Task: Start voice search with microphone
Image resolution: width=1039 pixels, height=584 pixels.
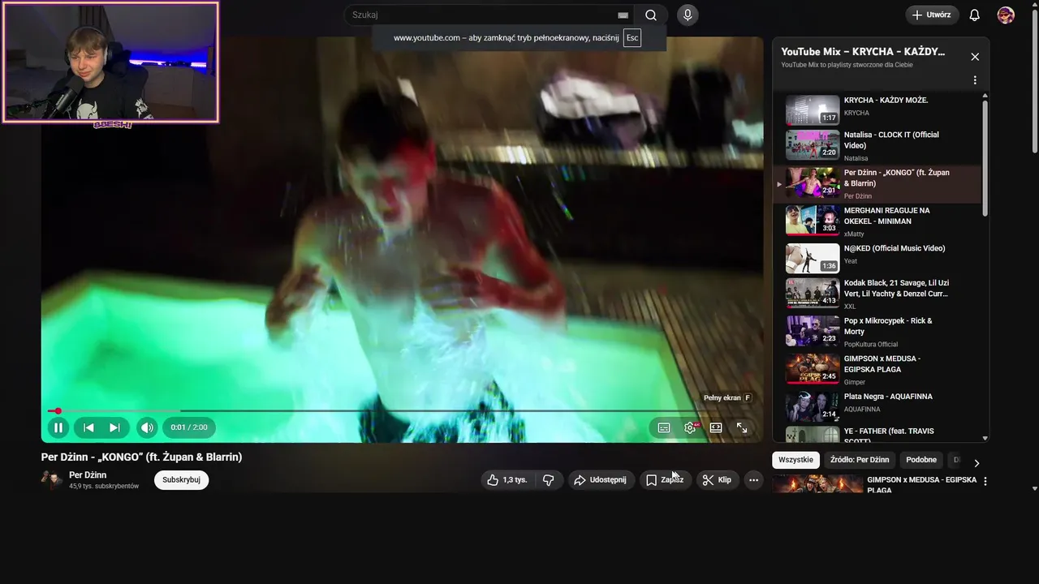Action: pos(688,15)
